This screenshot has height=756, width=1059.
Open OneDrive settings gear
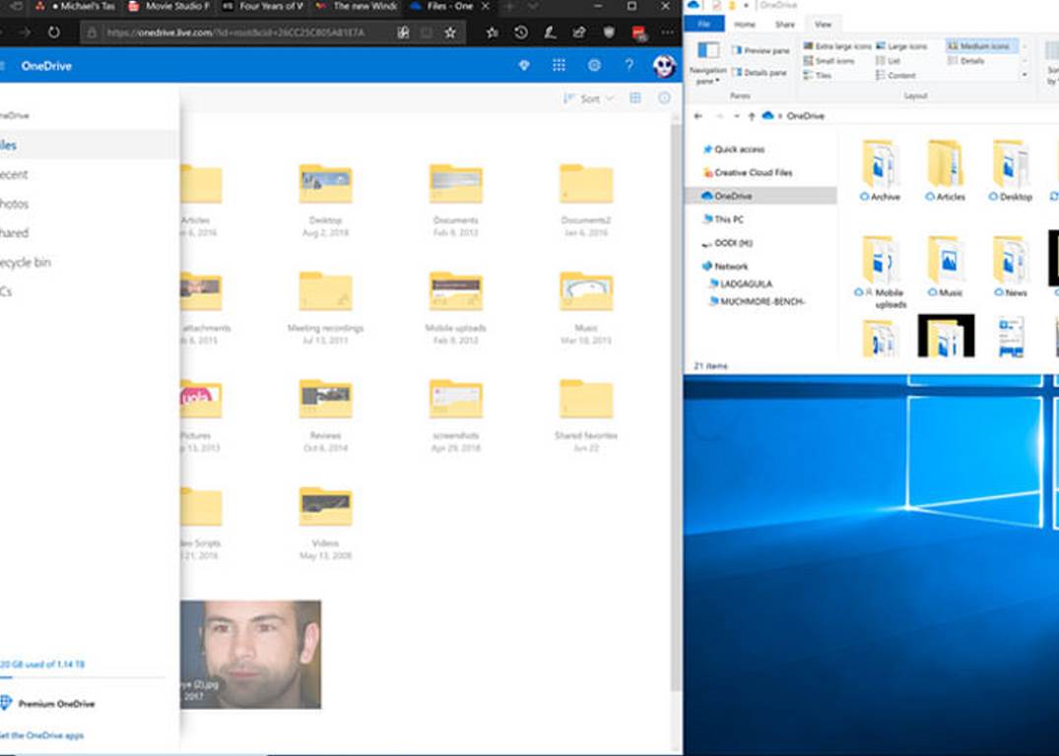point(594,66)
